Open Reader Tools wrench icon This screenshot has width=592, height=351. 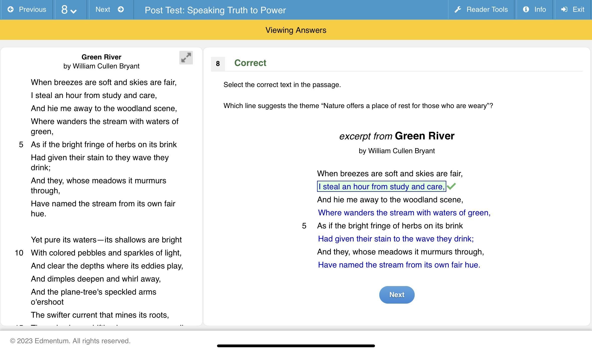pos(458,10)
